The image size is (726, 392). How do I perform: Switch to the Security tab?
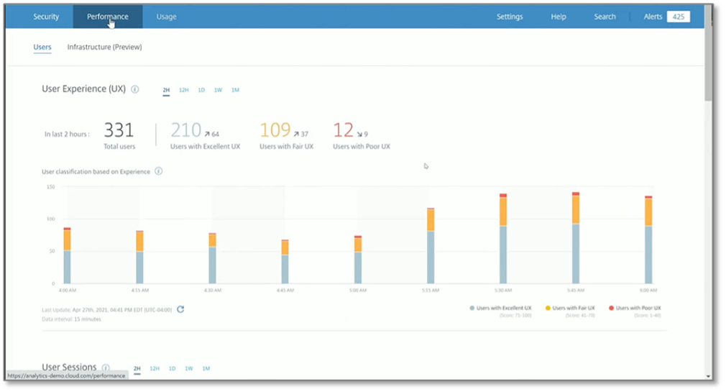click(46, 17)
